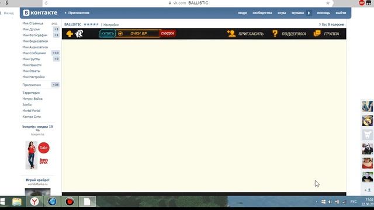
Task: Open Приложения in the sidebar
Action: click(32, 85)
